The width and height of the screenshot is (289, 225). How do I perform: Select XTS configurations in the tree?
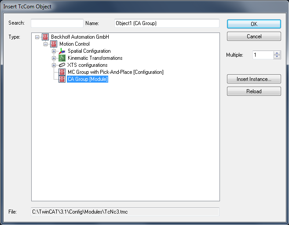tap(88, 65)
